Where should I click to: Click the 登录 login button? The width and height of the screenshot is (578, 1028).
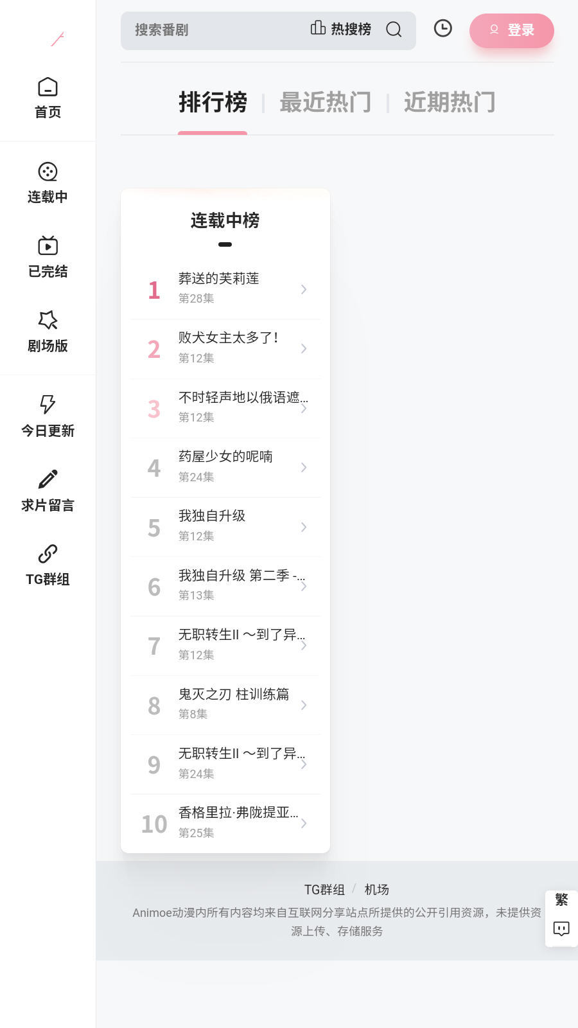512,31
